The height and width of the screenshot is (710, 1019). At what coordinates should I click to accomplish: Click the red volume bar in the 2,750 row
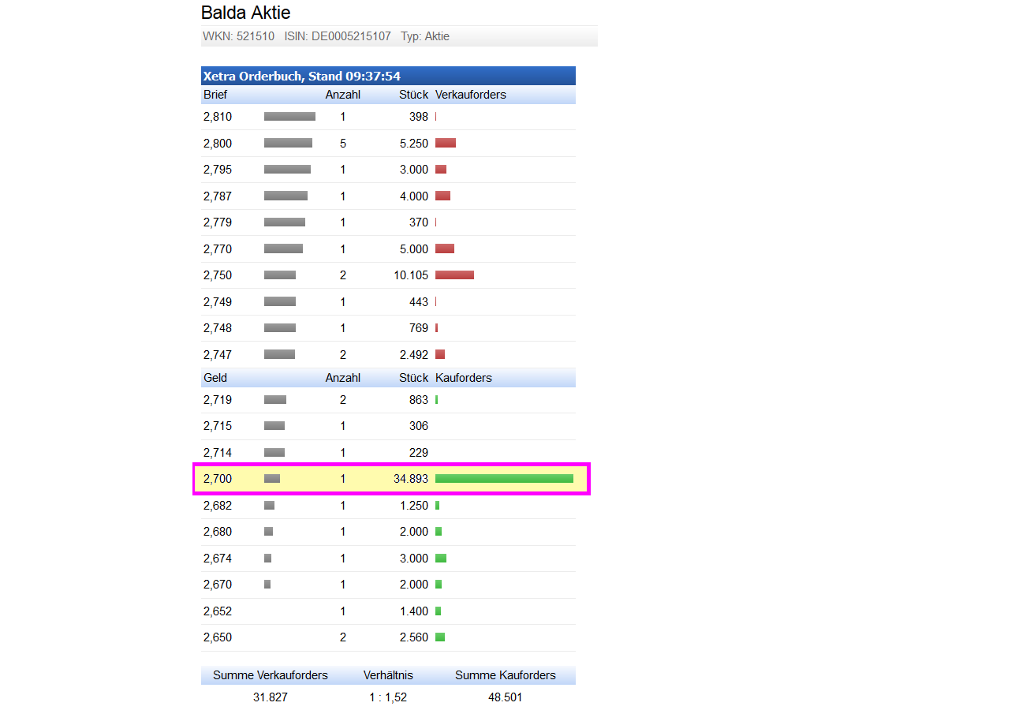tap(454, 275)
